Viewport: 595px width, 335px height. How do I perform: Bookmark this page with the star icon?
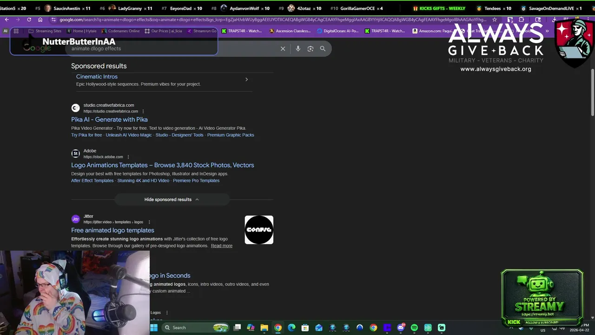point(495,20)
